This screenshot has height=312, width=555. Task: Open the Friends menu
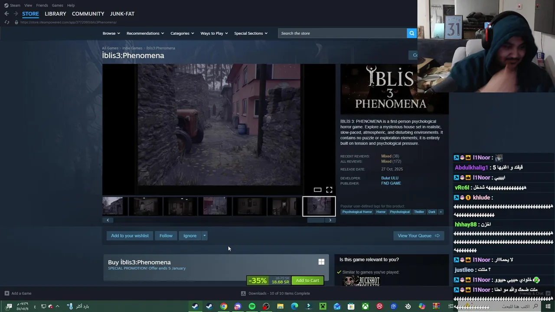click(42, 5)
